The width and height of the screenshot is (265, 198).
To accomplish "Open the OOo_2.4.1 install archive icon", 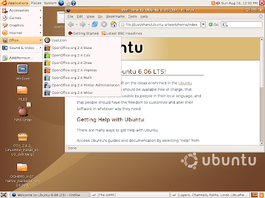I will pyautogui.click(x=22, y=144).
